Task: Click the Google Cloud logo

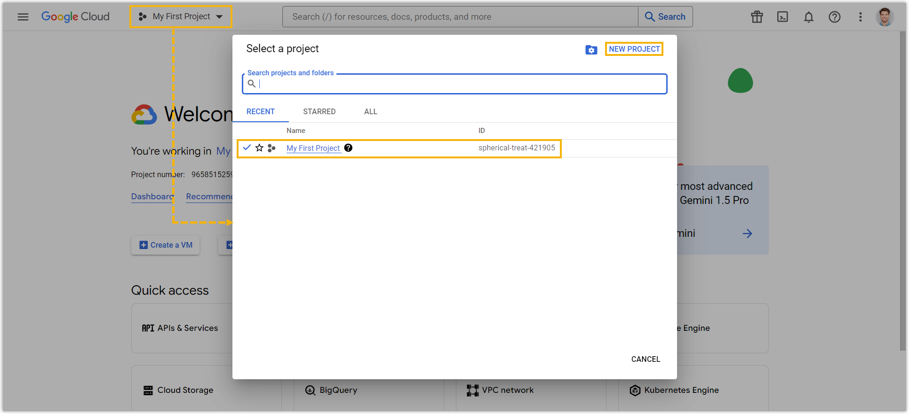Action: click(x=75, y=17)
